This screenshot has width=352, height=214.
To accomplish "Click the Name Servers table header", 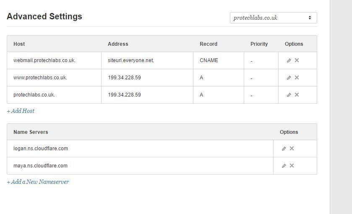I will (31, 132).
